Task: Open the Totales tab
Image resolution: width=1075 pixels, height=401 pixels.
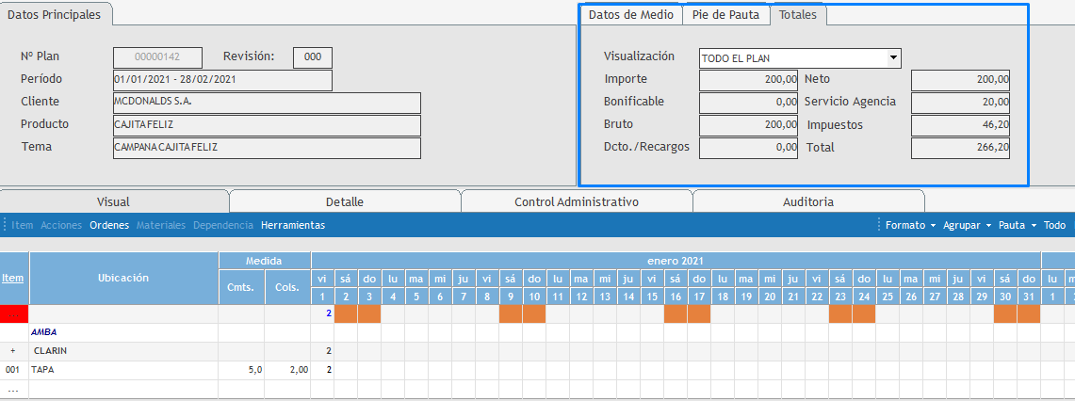Action: tap(798, 15)
